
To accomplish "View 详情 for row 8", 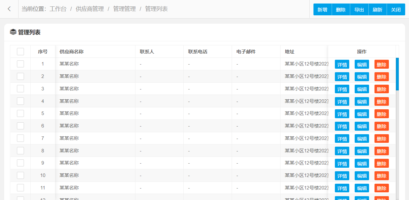I will point(342,151).
